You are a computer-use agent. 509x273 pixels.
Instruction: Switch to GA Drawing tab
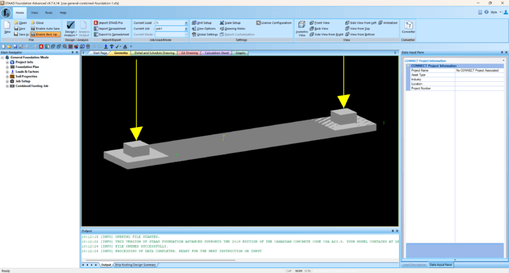189,53
